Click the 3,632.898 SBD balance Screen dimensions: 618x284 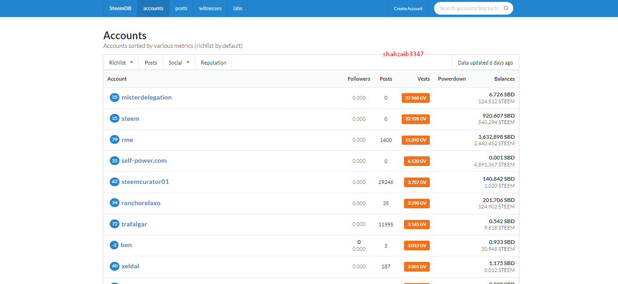[x=496, y=137]
